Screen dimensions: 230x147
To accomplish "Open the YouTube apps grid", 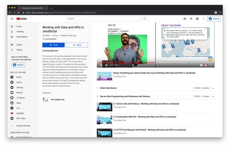I will click(x=191, y=19).
